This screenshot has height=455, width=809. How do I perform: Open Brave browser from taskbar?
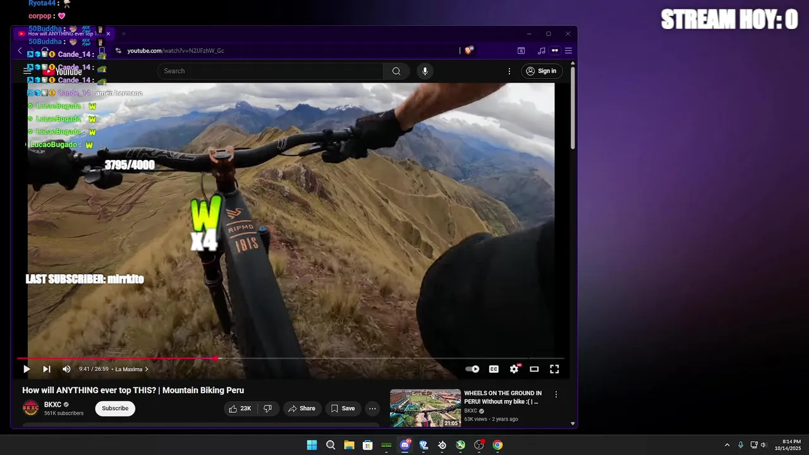pos(423,445)
